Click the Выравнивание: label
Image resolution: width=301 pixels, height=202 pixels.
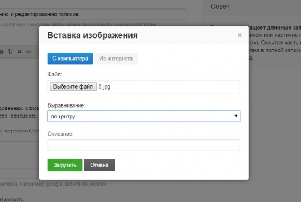click(66, 105)
